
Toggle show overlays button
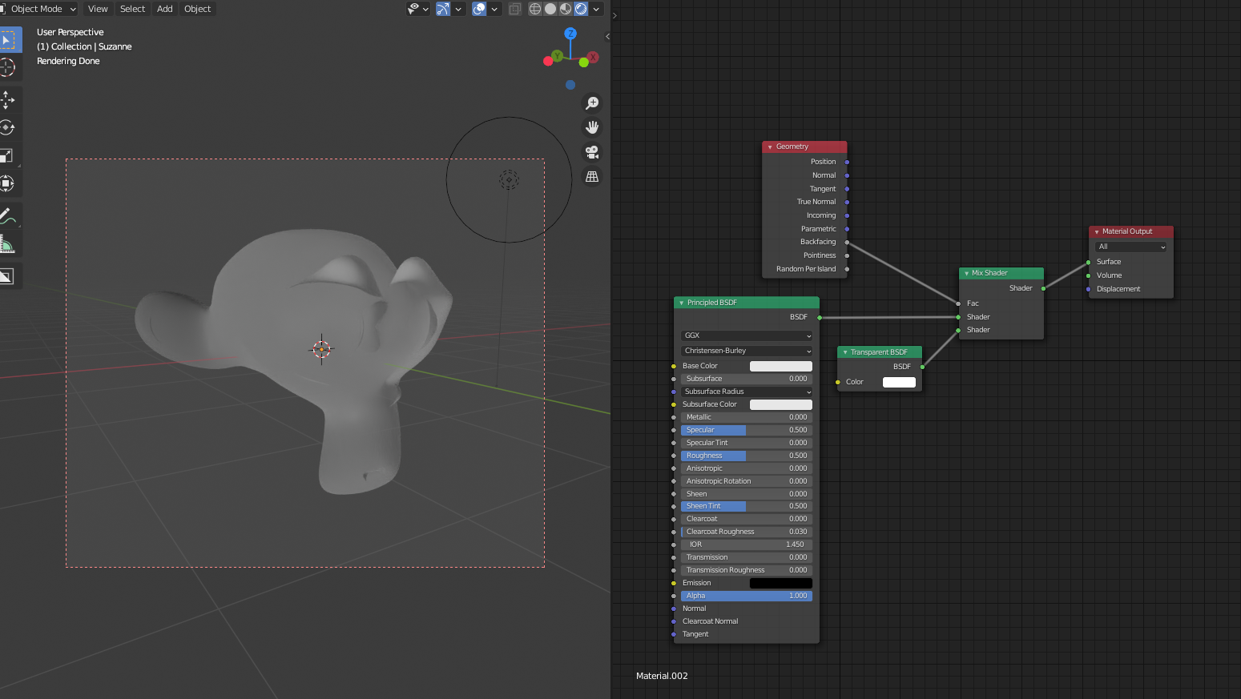479,9
